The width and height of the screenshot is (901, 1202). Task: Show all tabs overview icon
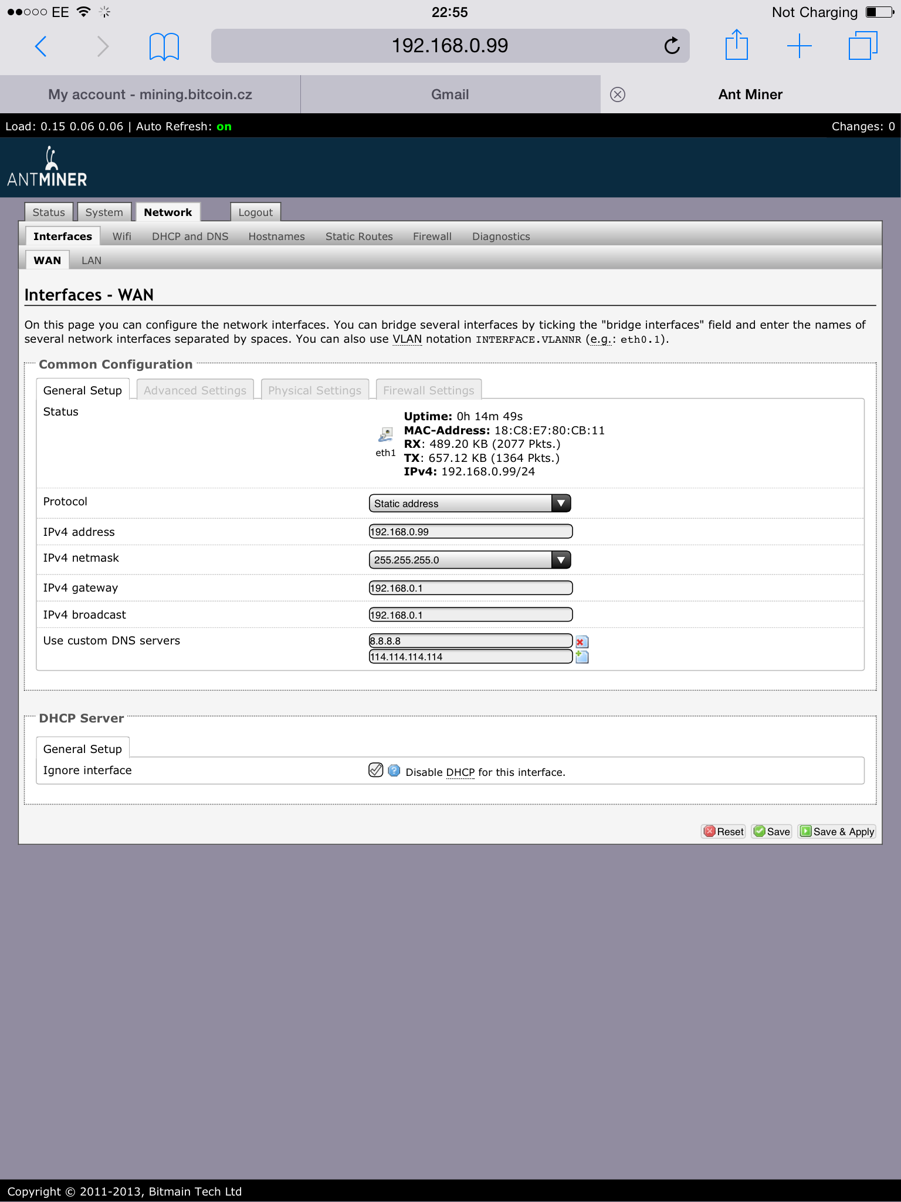click(x=863, y=45)
